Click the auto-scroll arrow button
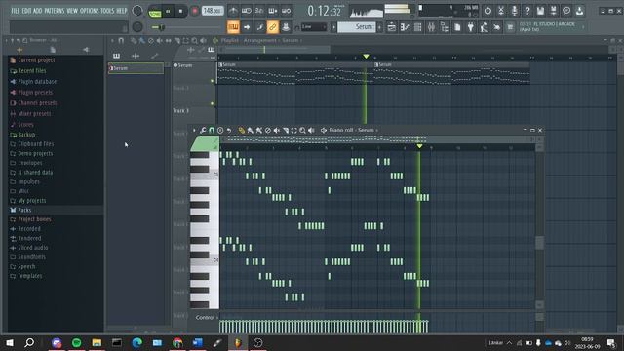 (x=247, y=27)
